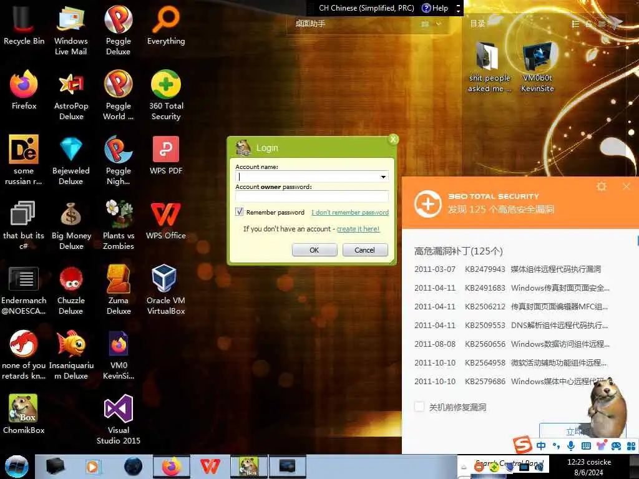Click the Windows Start orb
Viewport: 639px width, 479px height.
point(17,467)
